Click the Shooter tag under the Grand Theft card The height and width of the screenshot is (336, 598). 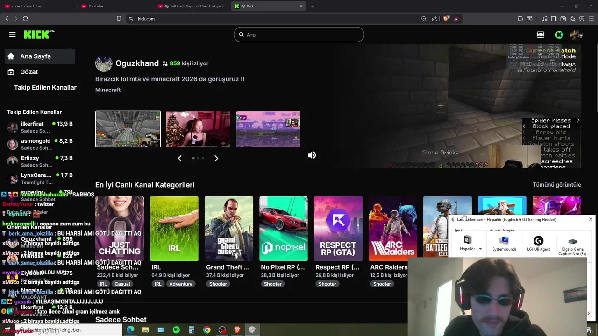[x=218, y=284]
